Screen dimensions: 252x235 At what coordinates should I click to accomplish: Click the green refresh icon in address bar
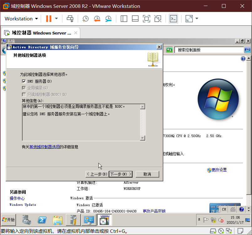[169, 50]
